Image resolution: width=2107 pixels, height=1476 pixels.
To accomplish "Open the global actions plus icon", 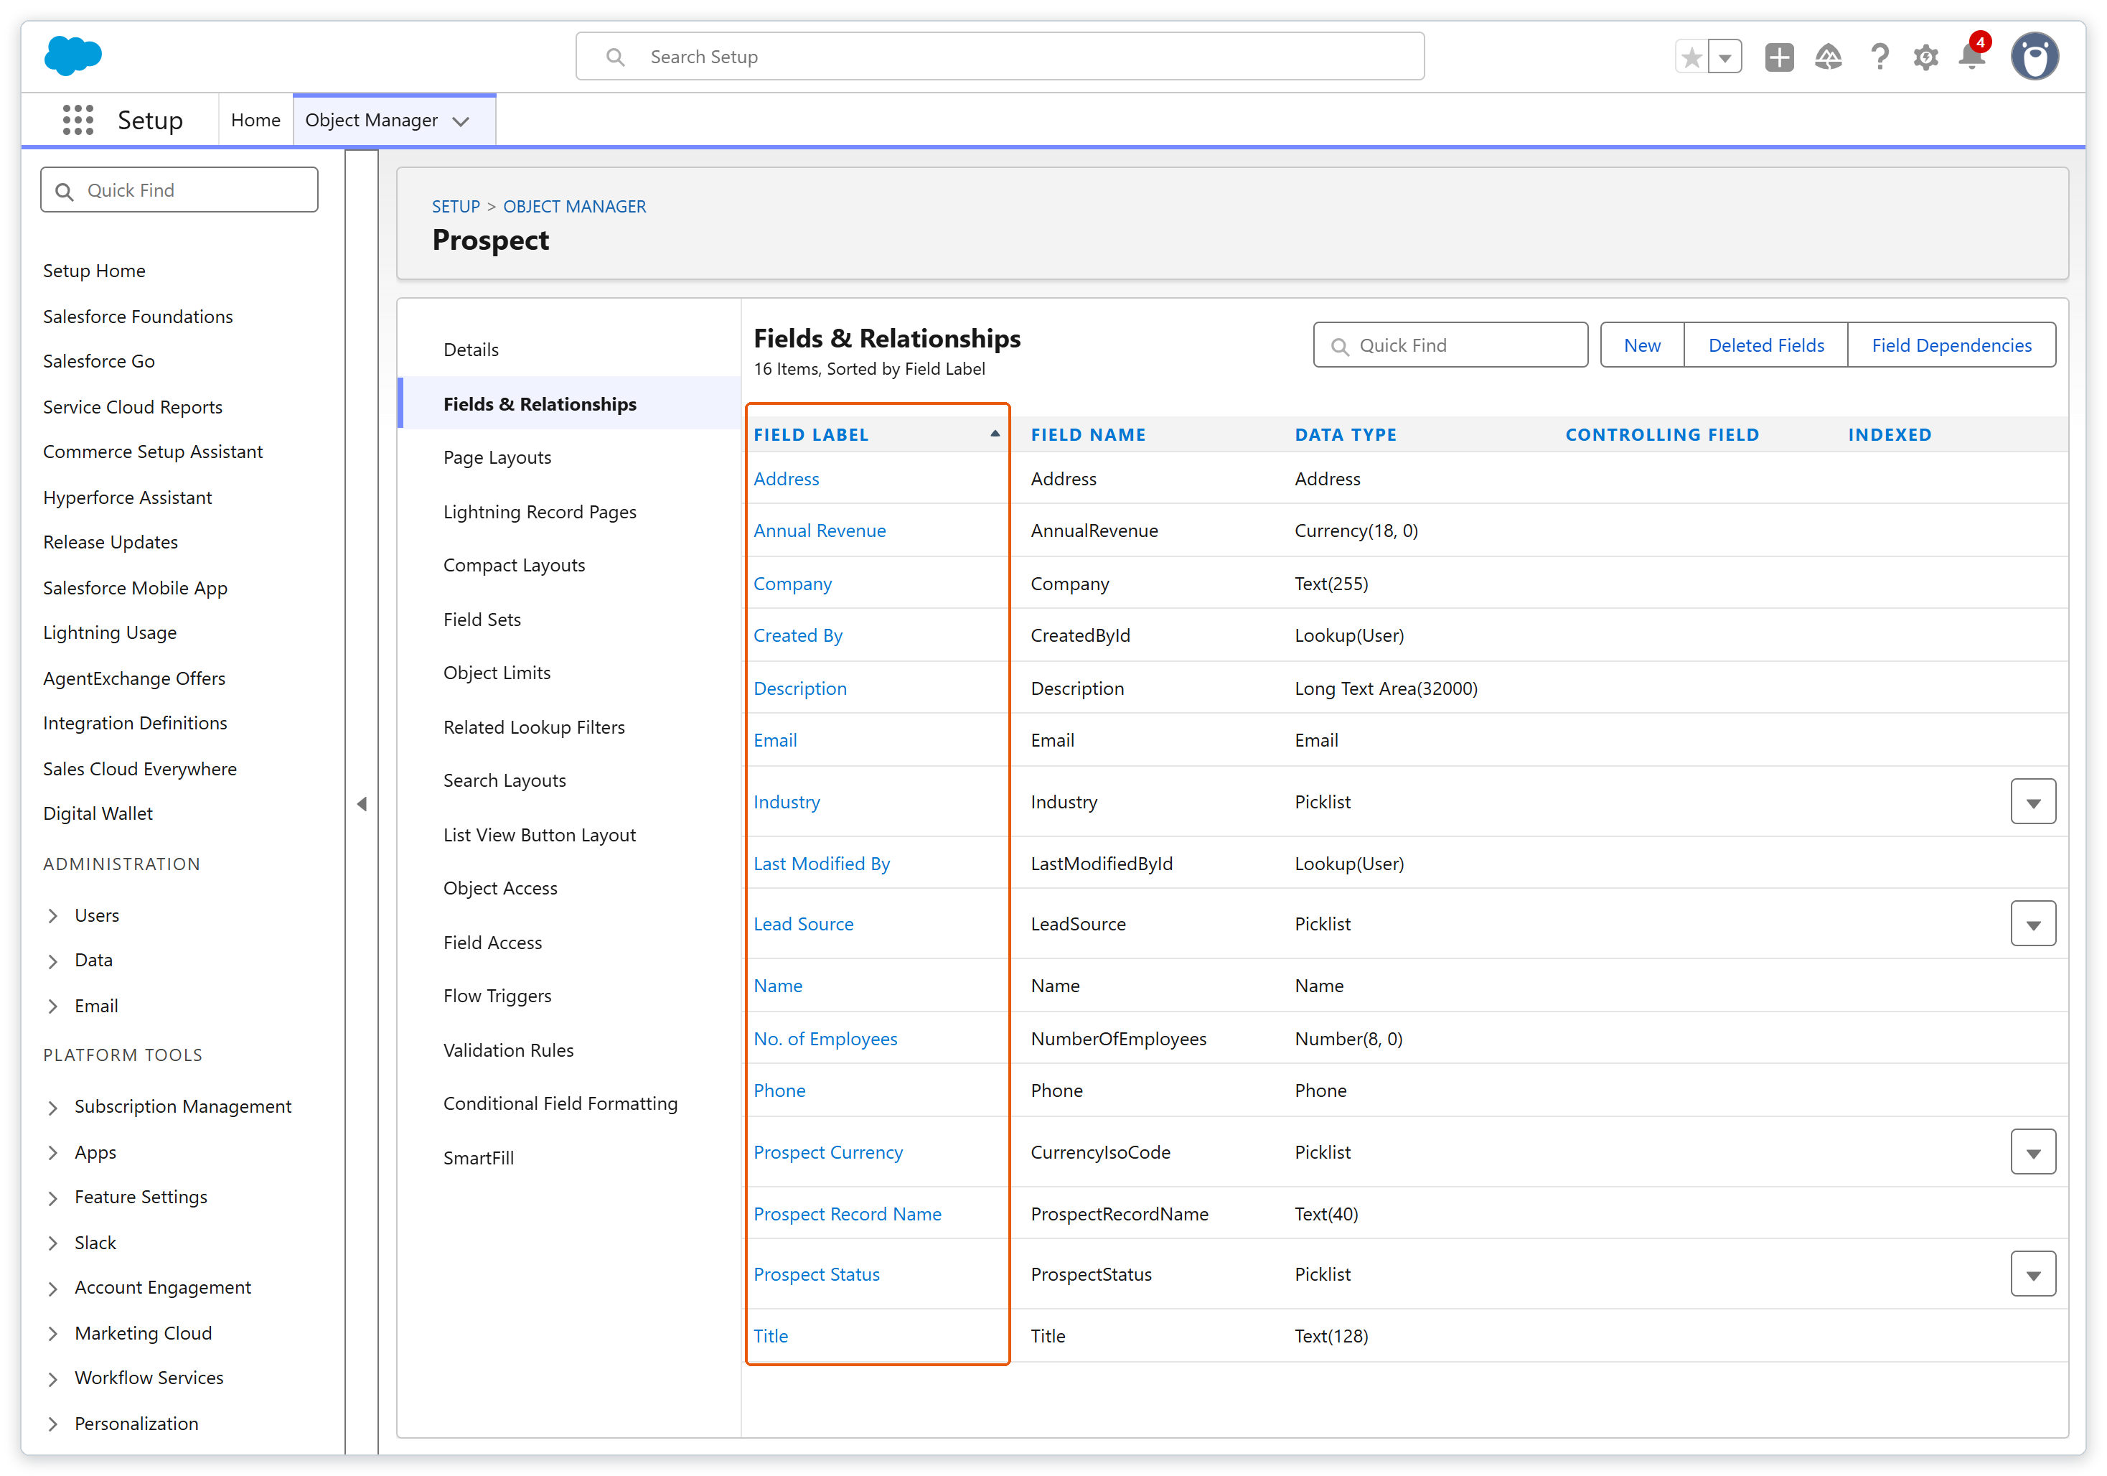I will click(x=1778, y=57).
